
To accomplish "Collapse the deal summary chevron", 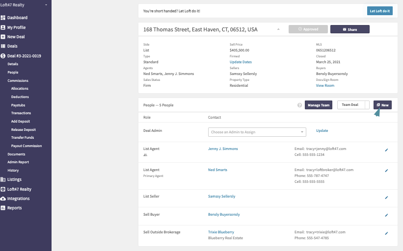I will [278, 29].
